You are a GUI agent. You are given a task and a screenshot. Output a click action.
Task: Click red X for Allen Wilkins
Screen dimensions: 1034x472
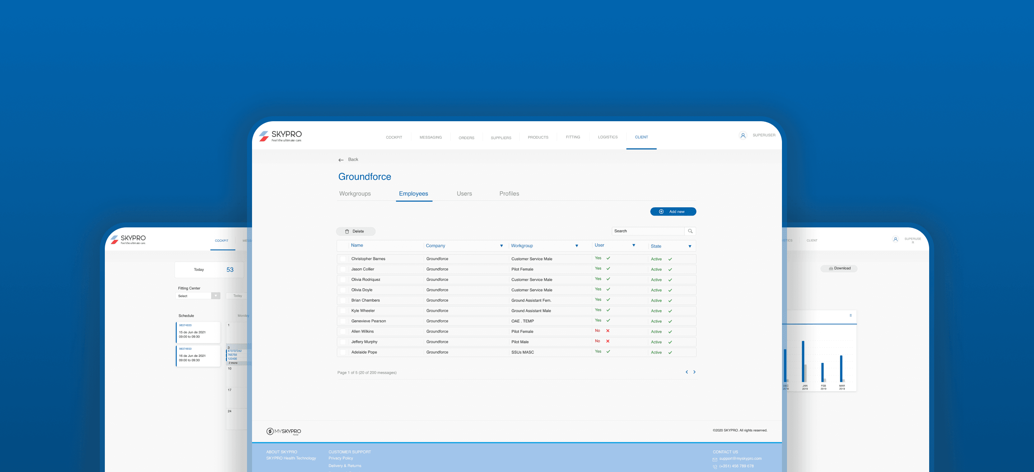(x=608, y=331)
